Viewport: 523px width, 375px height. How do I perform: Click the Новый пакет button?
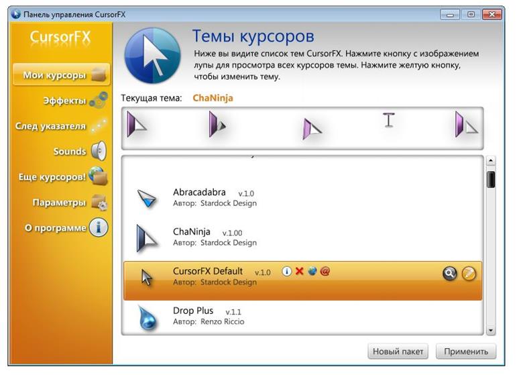[398, 352]
